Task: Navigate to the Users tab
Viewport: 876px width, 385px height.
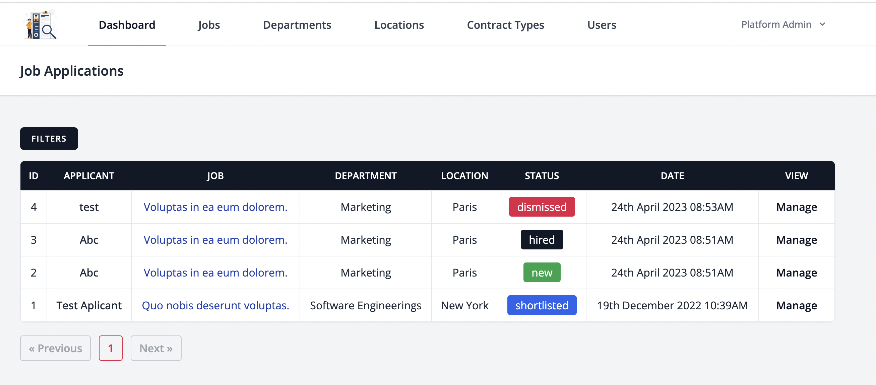Action: (x=601, y=25)
